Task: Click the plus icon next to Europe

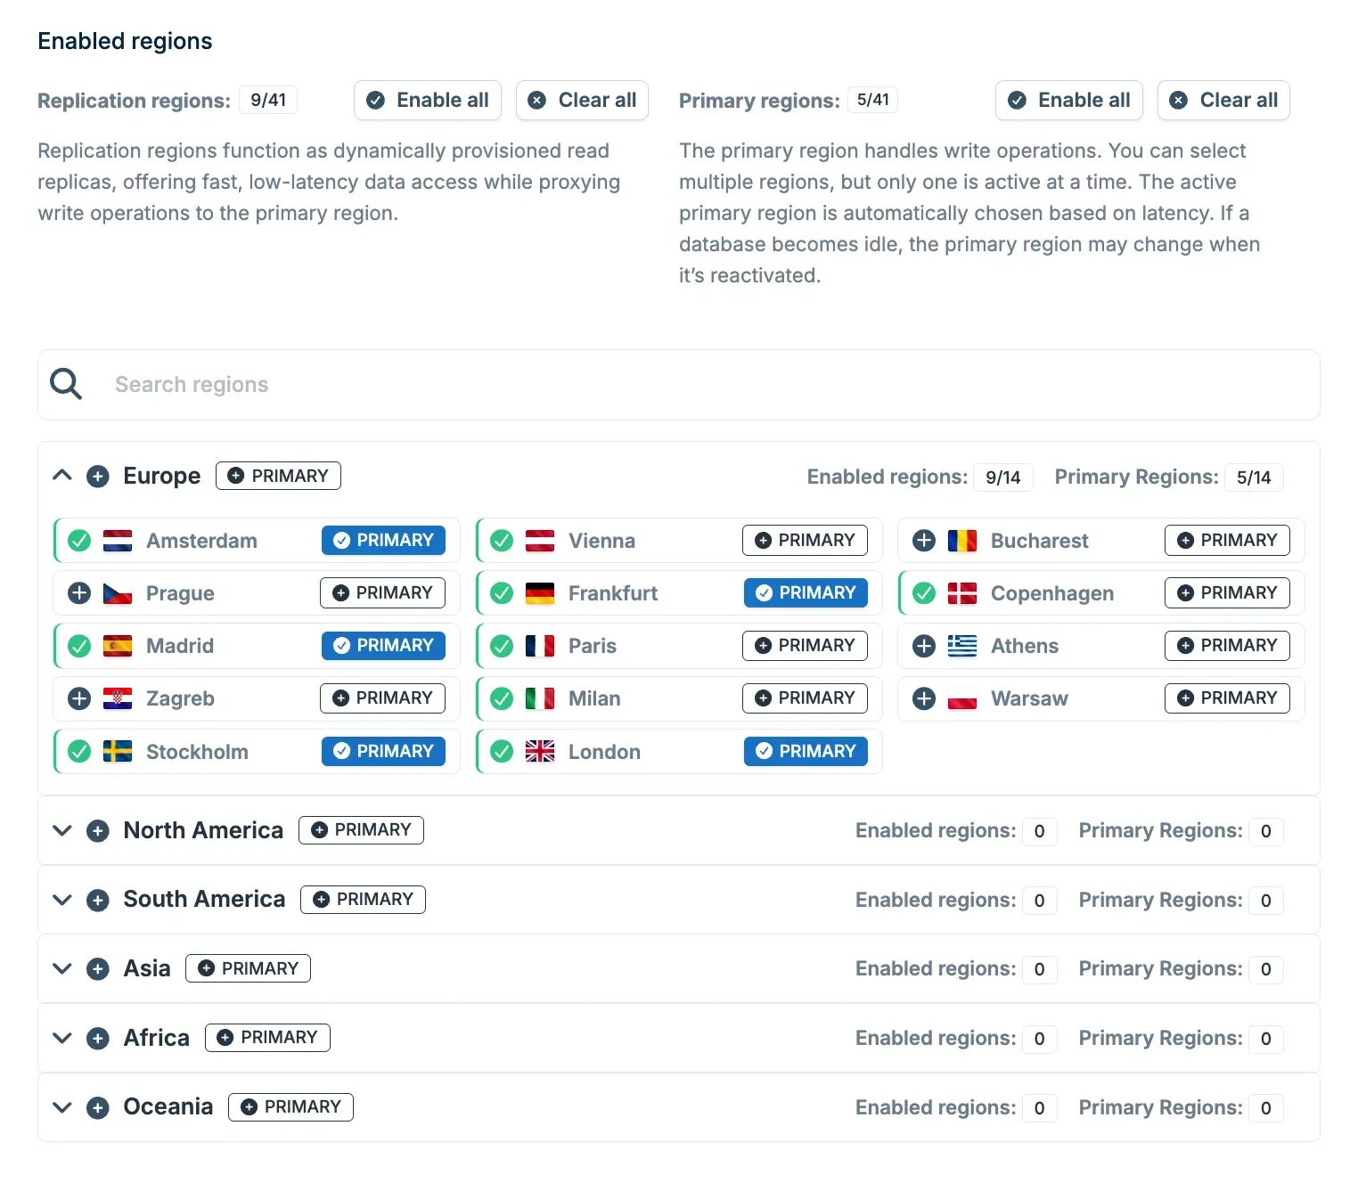Action: click(98, 477)
